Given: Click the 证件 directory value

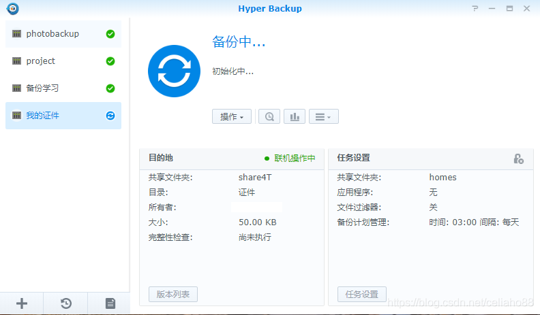Looking at the screenshot, I should (247, 193).
